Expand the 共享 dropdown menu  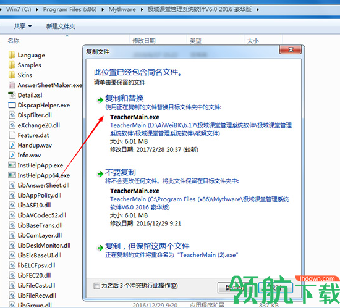click(22, 27)
